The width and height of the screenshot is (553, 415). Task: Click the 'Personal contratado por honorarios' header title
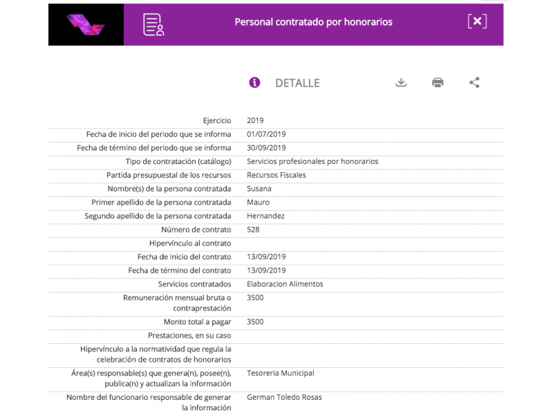click(x=313, y=22)
